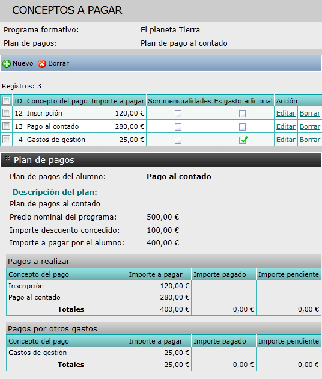Toggle Son mensualidades for Pago al contado
322x379 pixels.
pyautogui.click(x=178, y=127)
